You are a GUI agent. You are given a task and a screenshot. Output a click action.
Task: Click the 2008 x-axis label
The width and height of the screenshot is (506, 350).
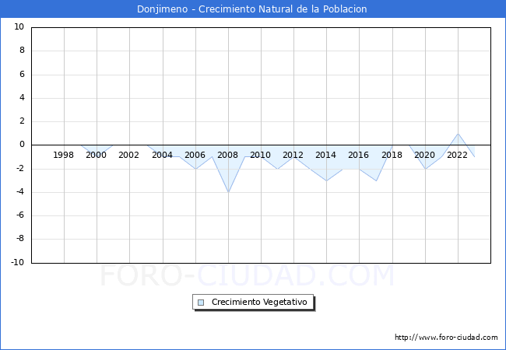227,155
